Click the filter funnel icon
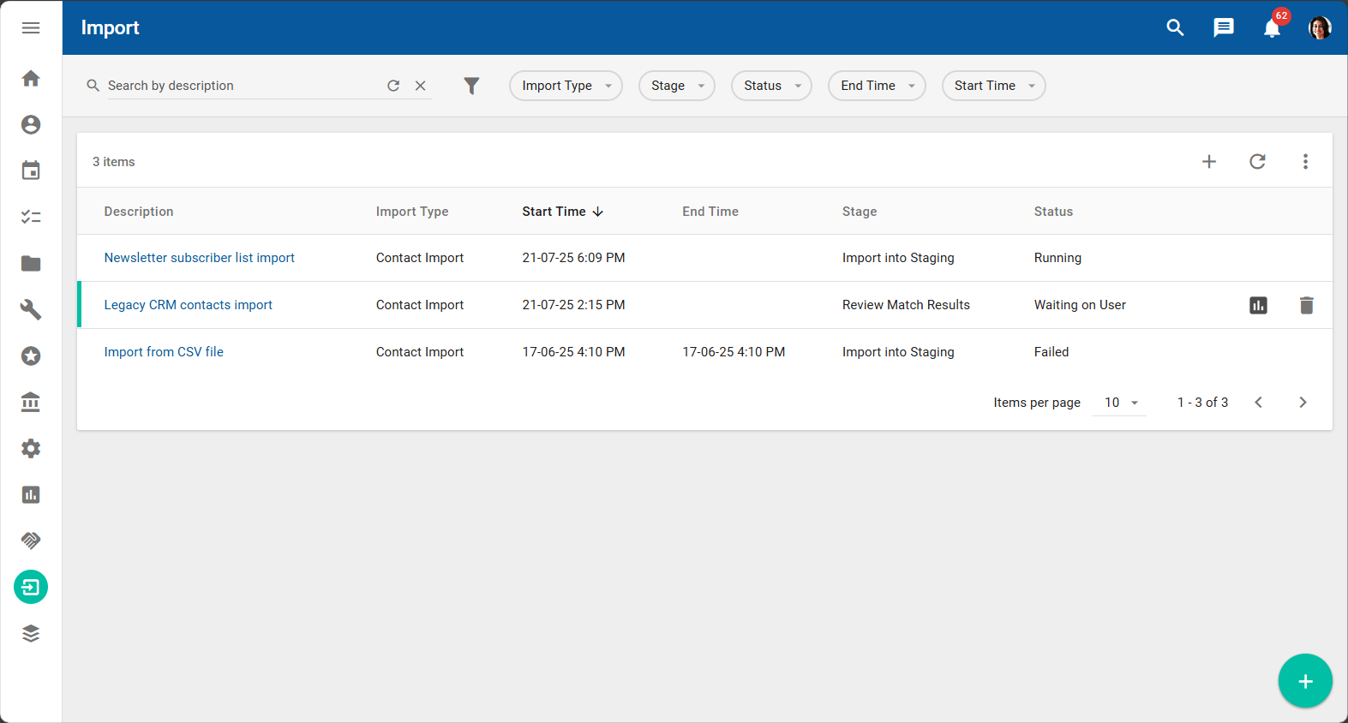1348x723 pixels. pyautogui.click(x=471, y=86)
